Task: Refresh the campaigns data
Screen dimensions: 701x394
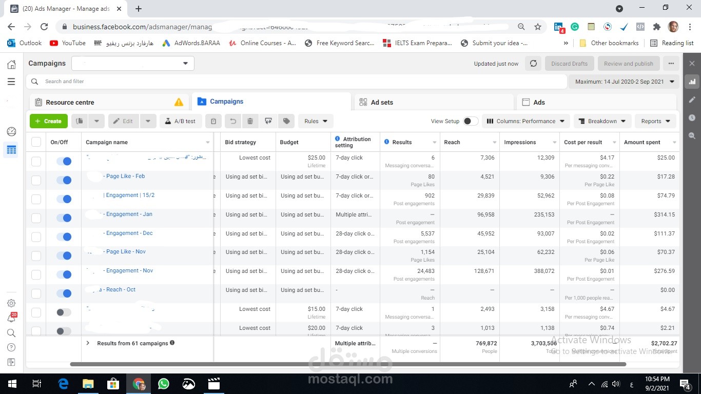Action: (x=533, y=64)
